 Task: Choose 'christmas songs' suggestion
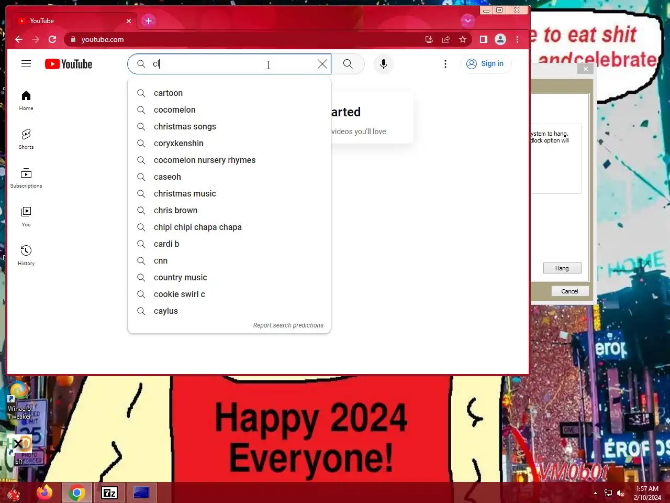pos(229,126)
